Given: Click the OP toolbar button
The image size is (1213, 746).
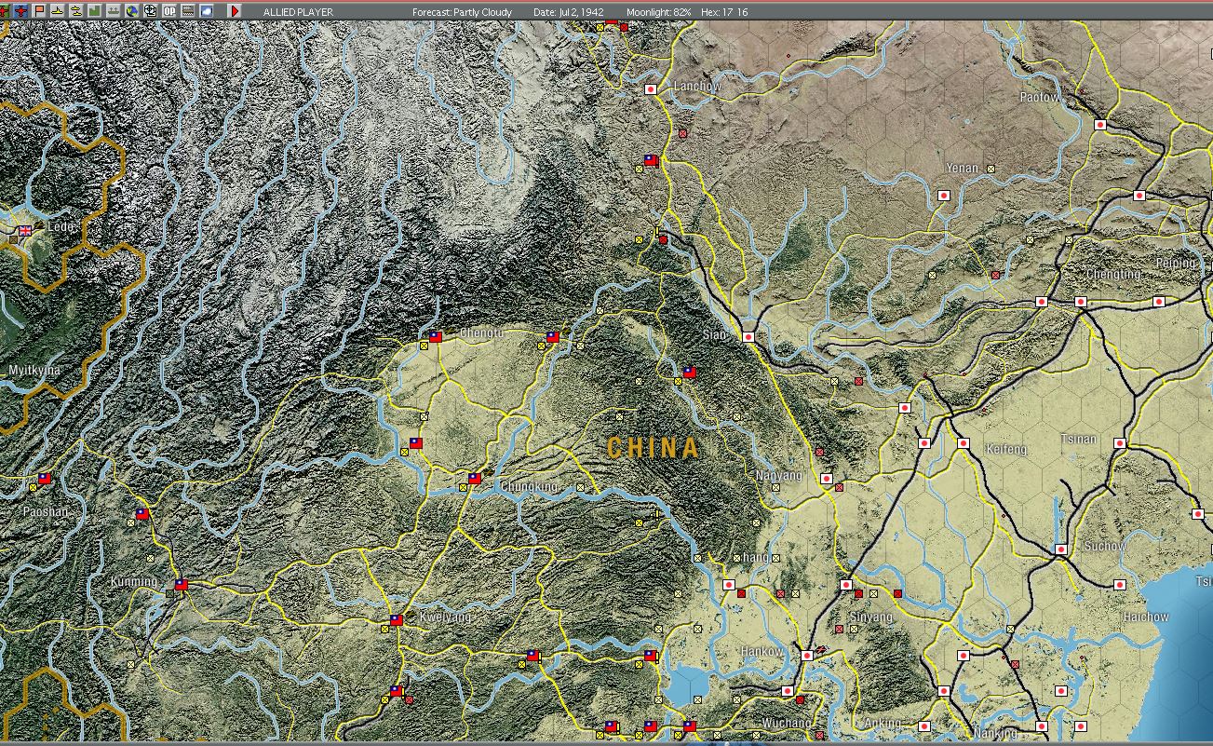Looking at the screenshot, I should (169, 11).
